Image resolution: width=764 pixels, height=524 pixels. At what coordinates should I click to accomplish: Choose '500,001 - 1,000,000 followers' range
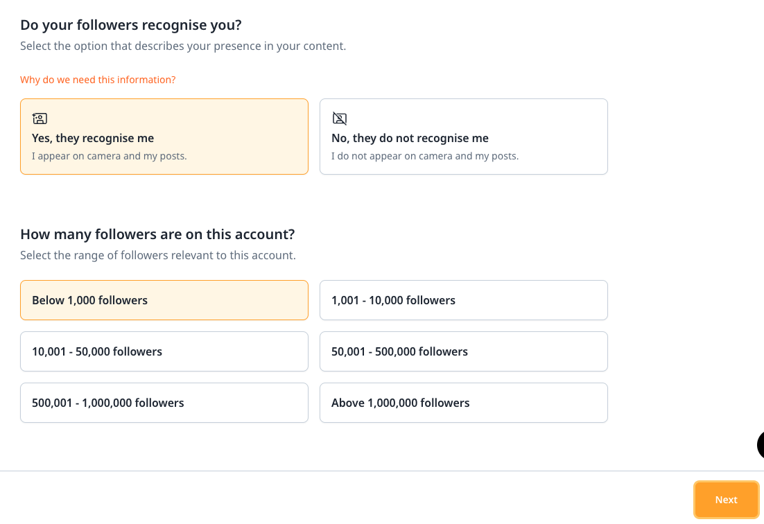(x=164, y=403)
